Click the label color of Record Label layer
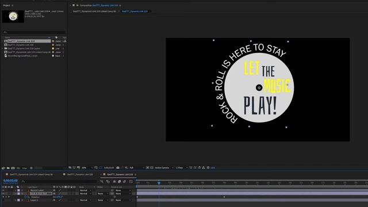This screenshot has height=207, width=368. point(18,190)
